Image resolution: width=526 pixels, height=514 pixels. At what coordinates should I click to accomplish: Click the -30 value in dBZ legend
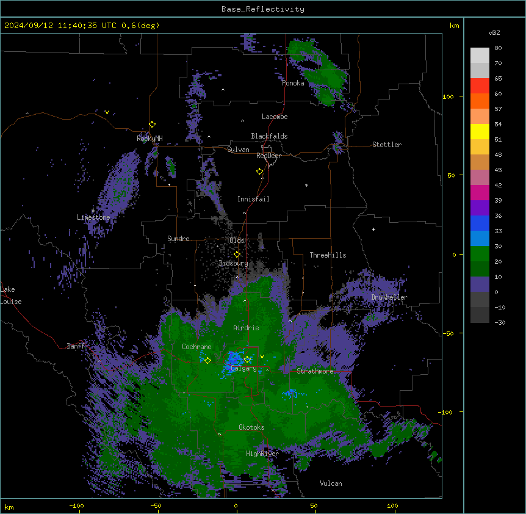[500, 322]
